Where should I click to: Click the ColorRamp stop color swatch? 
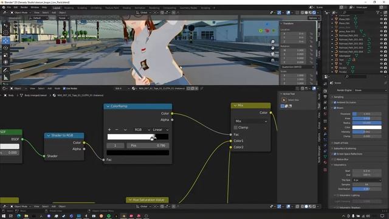[138, 153]
